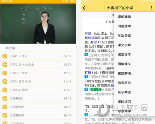Click film reel icon beside 识字4 日月水火
The width and height of the screenshot is (155, 124).
click(5, 82)
